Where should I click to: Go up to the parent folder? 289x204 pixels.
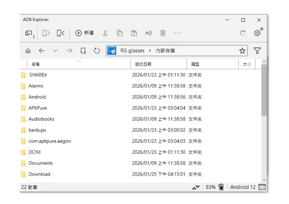pos(83,51)
